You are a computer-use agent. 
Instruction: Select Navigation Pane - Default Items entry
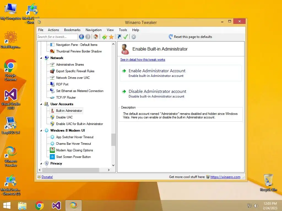pyautogui.click(x=77, y=45)
